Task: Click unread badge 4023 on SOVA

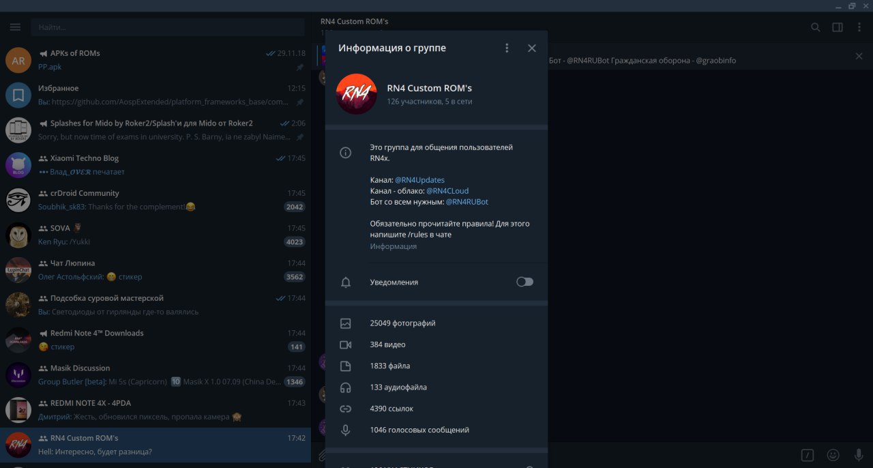Action: (295, 242)
